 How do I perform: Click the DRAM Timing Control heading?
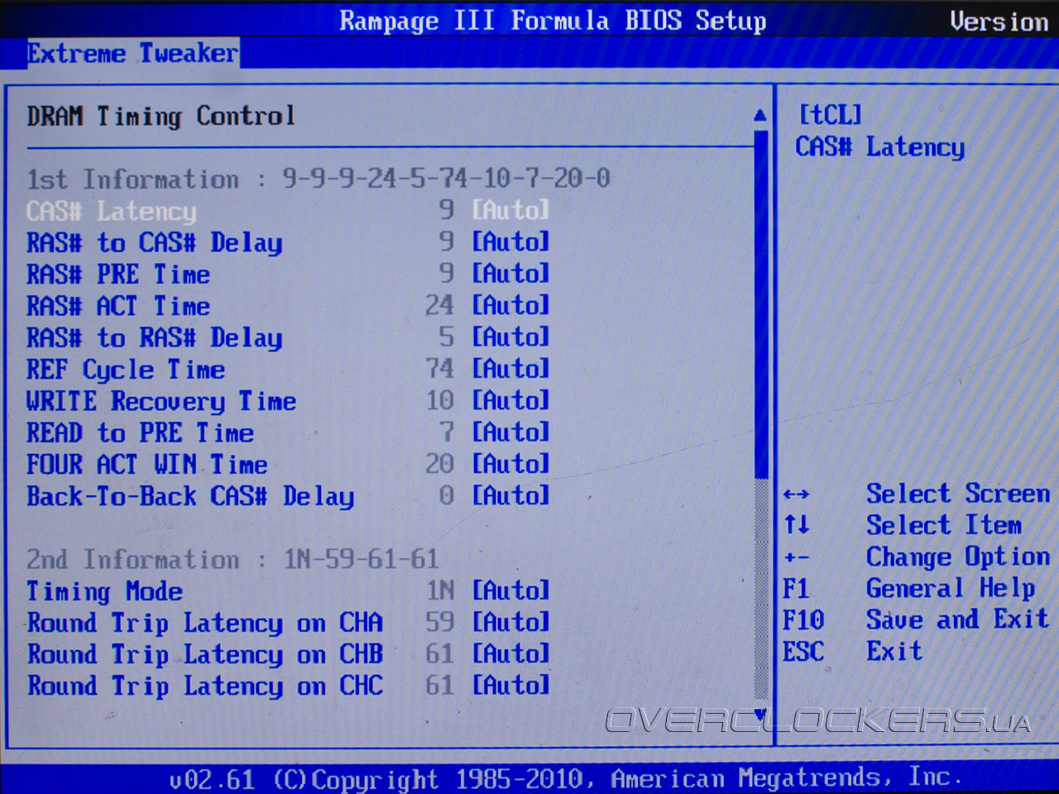click(x=161, y=117)
